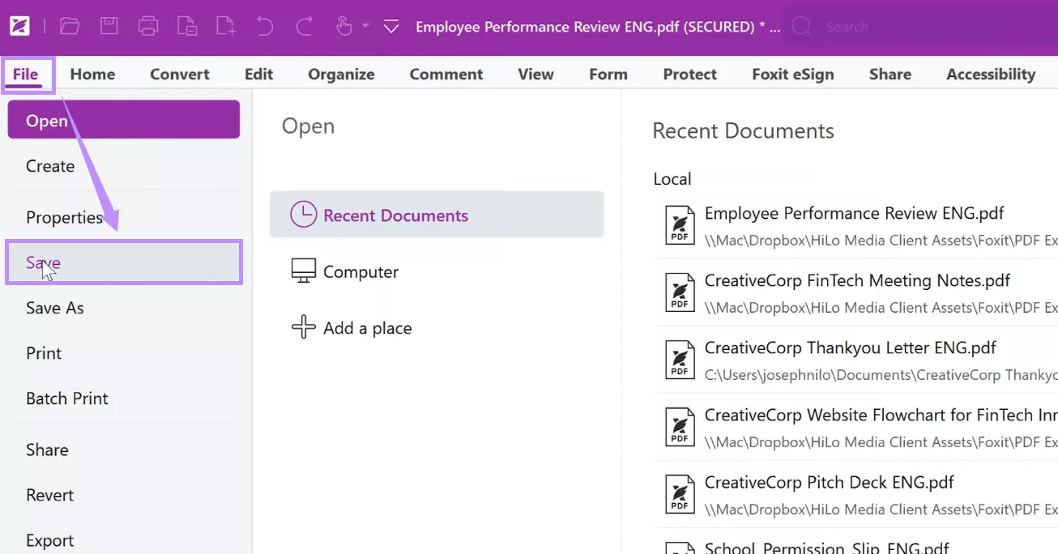This screenshot has height=554, width=1058.
Task: Switch to the Home tab
Action: click(92, 75)
